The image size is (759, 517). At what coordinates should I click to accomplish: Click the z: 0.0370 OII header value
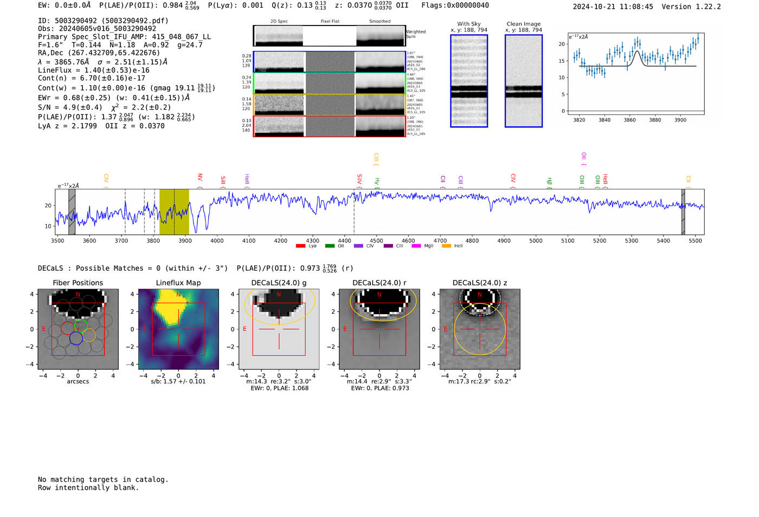point(371,5)
